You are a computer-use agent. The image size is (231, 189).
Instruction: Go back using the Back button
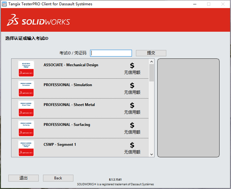[58, 178]
